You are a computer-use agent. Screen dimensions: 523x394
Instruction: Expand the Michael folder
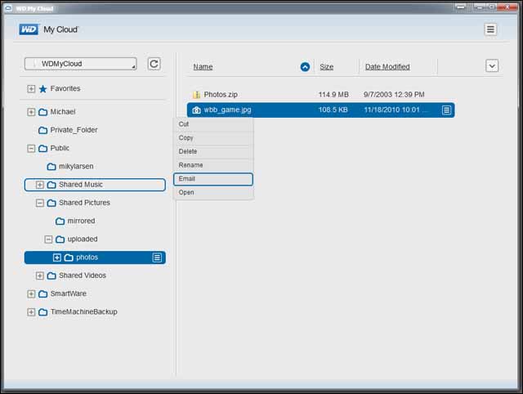click(31, 112)
